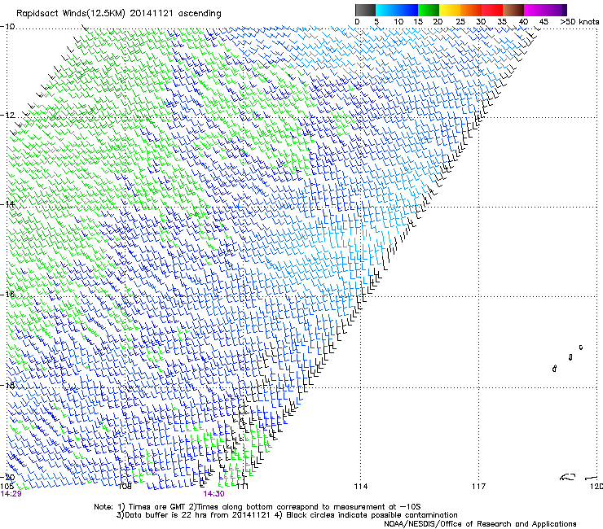
Task: Click the -14 latitude axis label
Action: tap(7, 204)
